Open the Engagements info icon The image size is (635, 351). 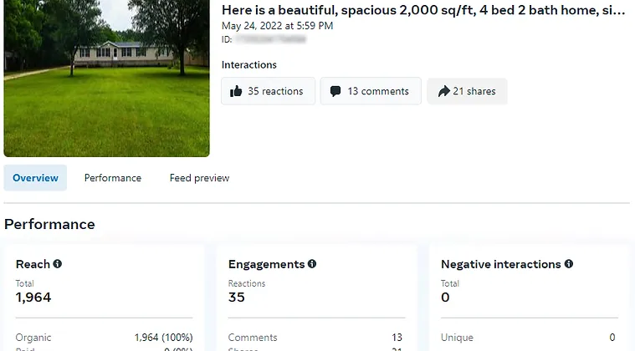(312, 264)
